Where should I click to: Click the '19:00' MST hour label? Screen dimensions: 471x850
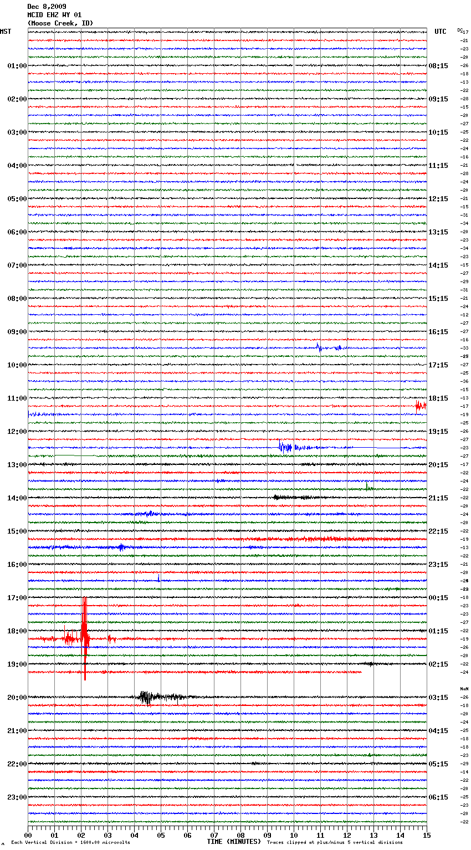coord(17,664)
